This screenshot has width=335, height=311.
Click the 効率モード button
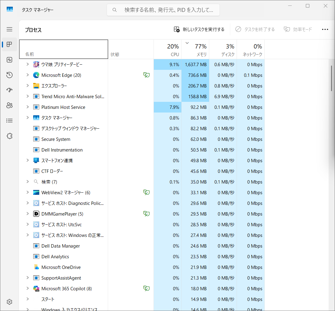(x=298, y=29)
